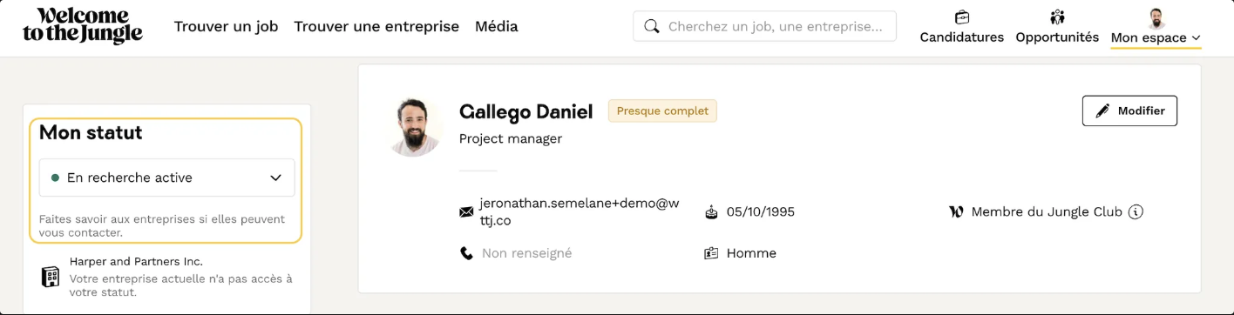1234x315 pixels.
Task: Click the email envelope icon
Action: click(x=466, y=211)
